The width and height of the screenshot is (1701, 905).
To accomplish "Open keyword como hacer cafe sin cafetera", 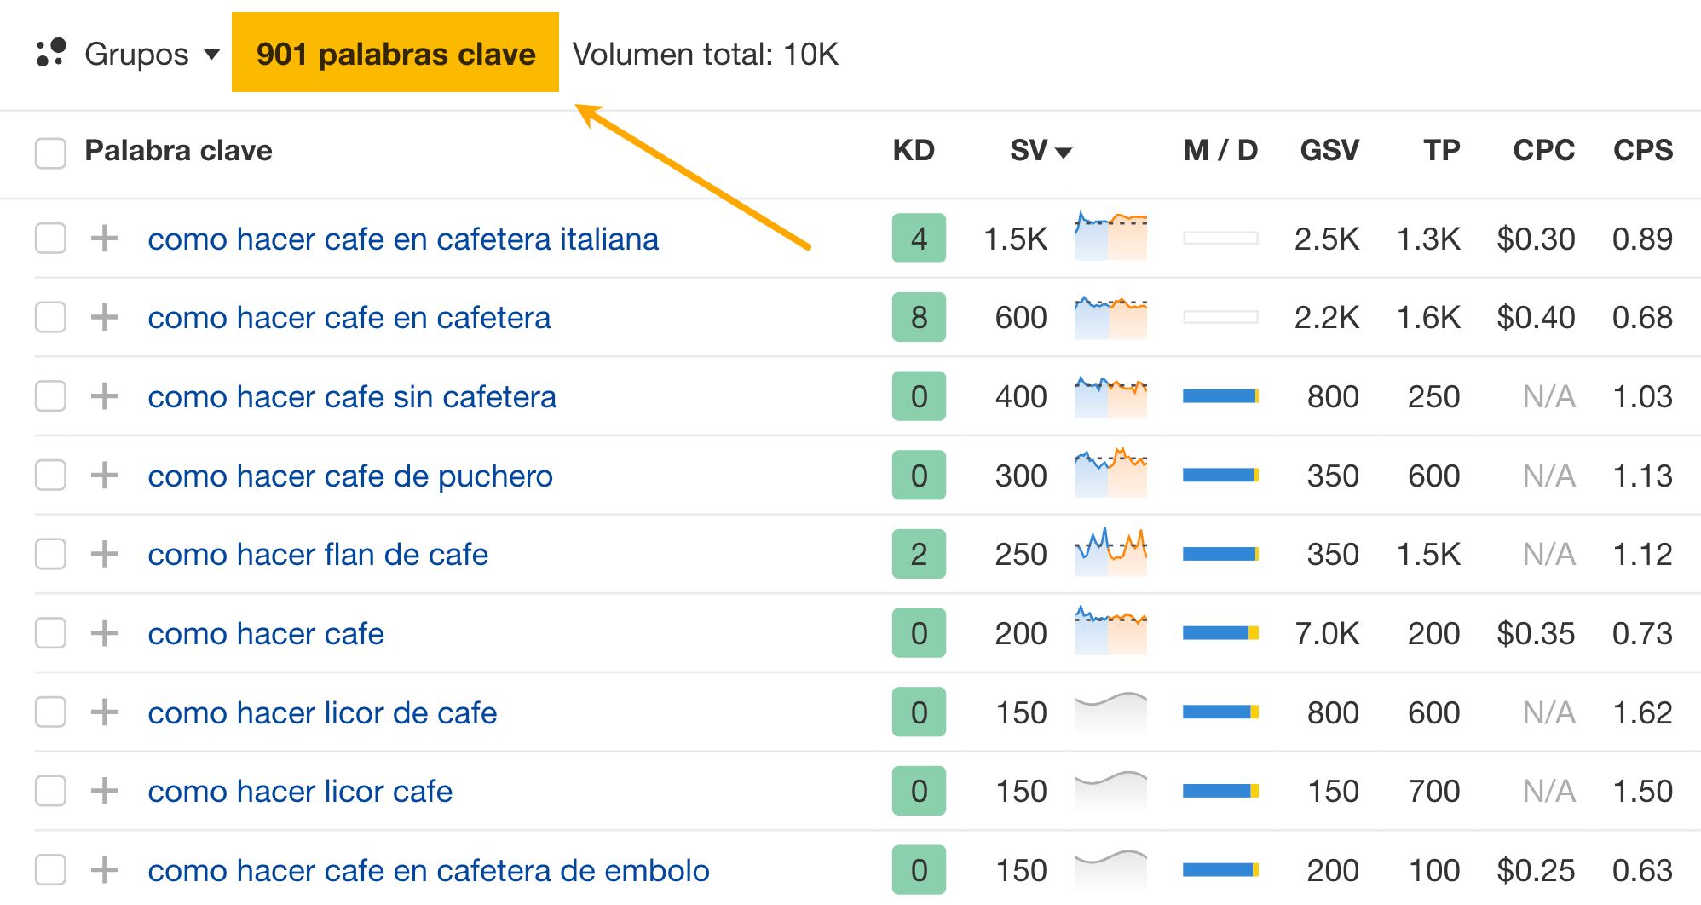I will (x=352, y=396).
